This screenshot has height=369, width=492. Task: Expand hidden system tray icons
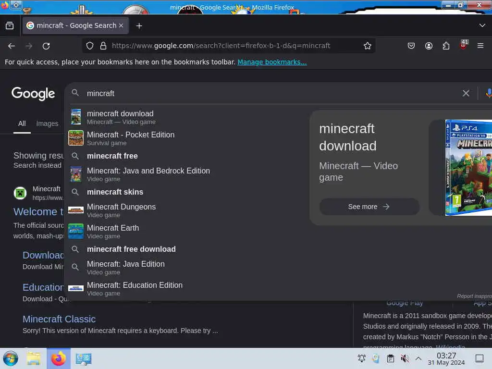pos(418,358)
